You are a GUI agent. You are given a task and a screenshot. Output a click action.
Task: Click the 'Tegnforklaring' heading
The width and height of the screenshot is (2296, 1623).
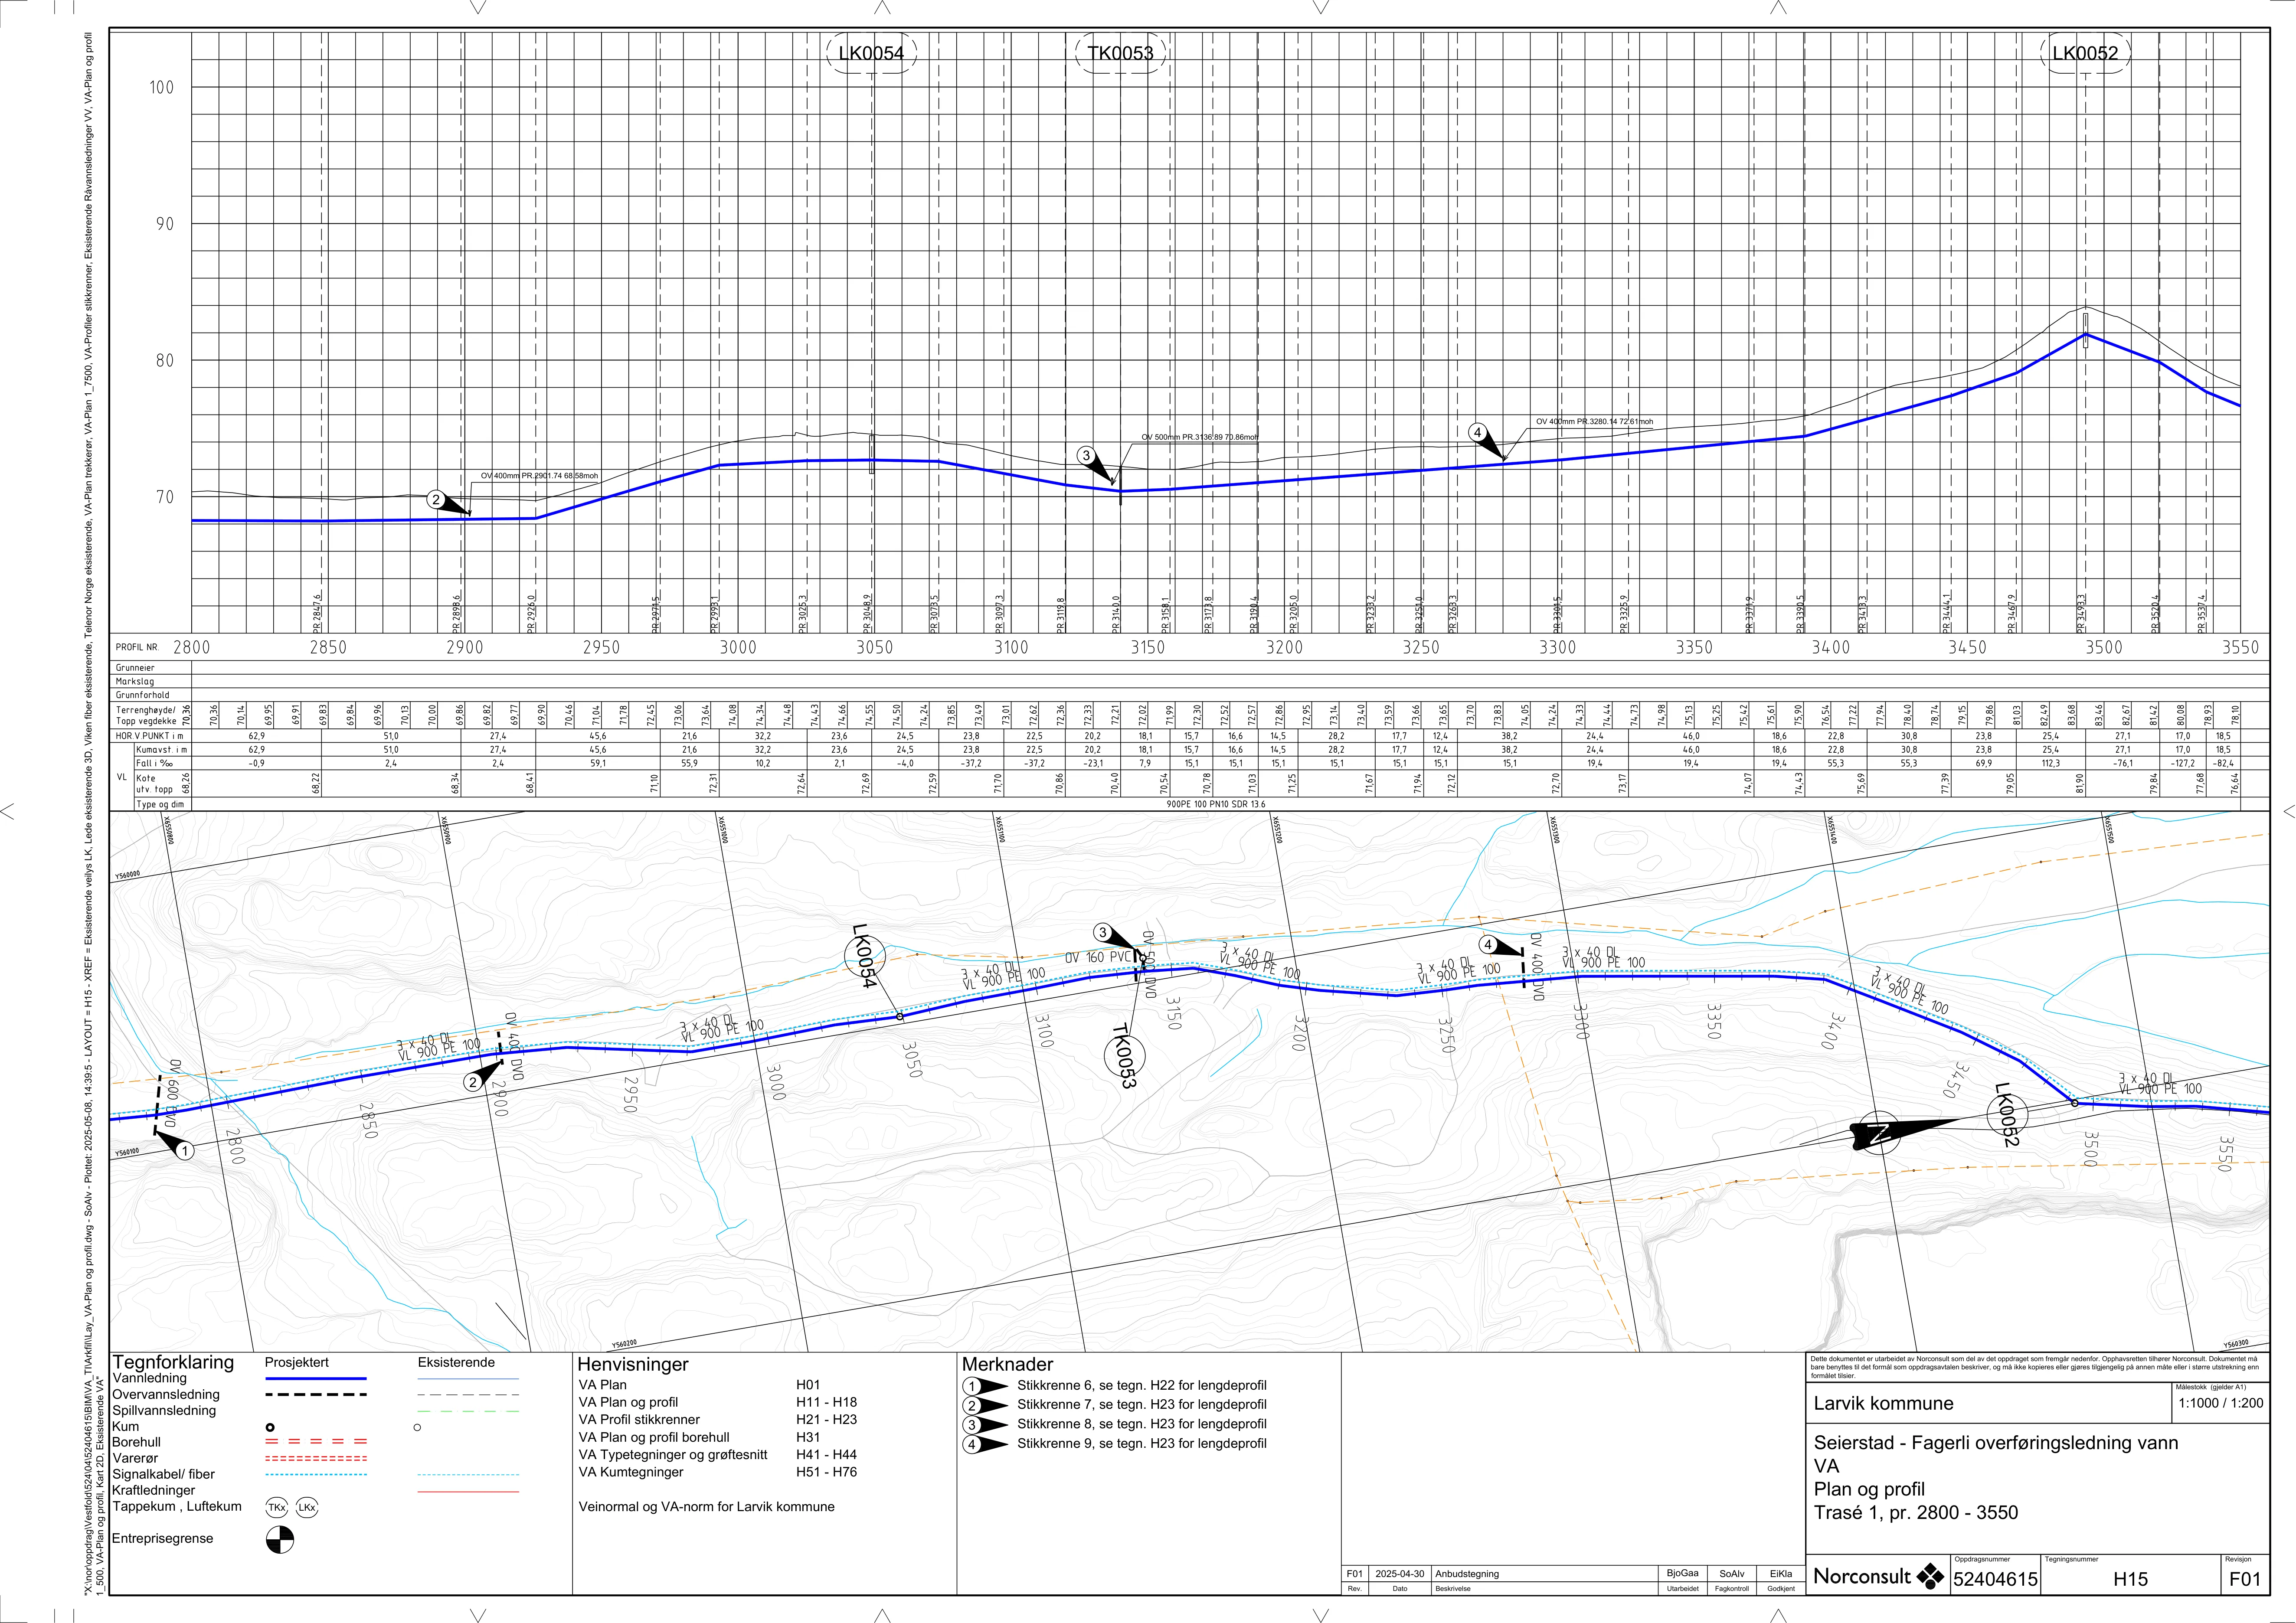173,1362
